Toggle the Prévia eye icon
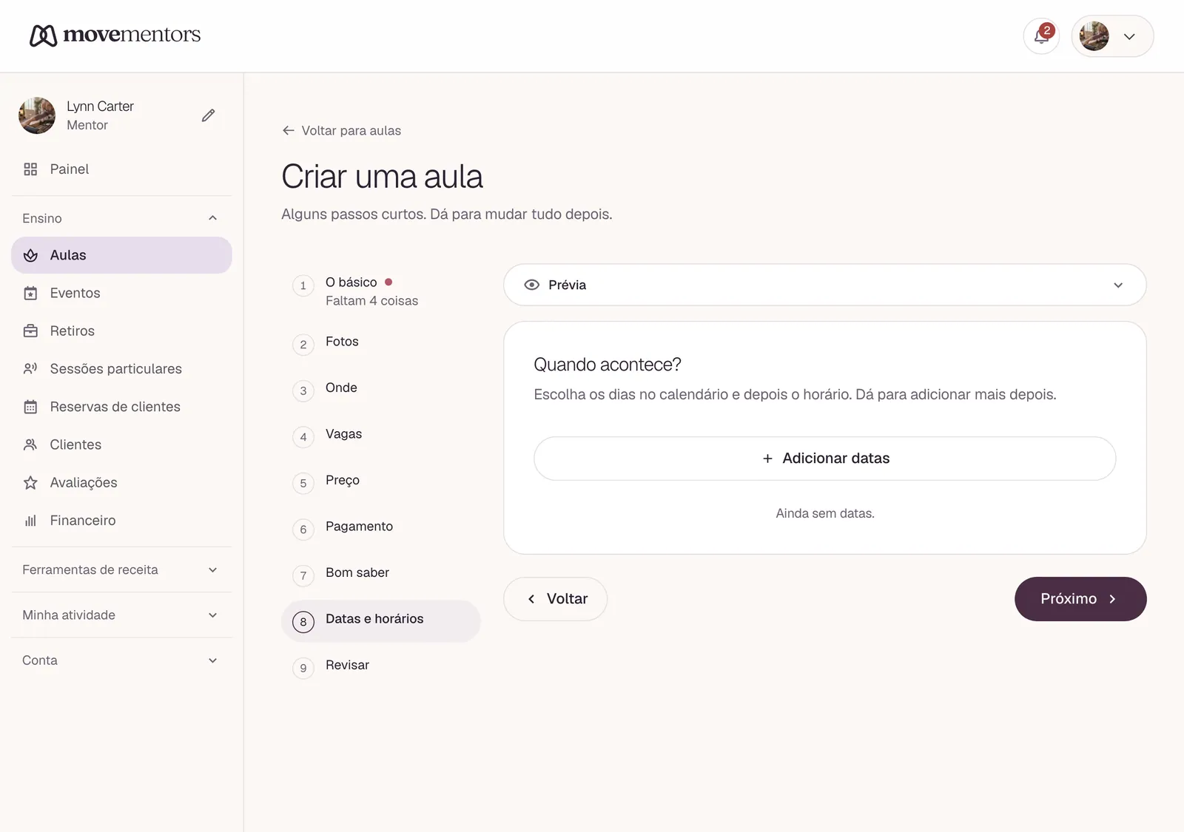 coord(532,285)
